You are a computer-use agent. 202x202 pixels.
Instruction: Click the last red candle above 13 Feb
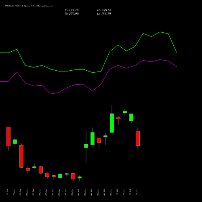pos(138,139)
